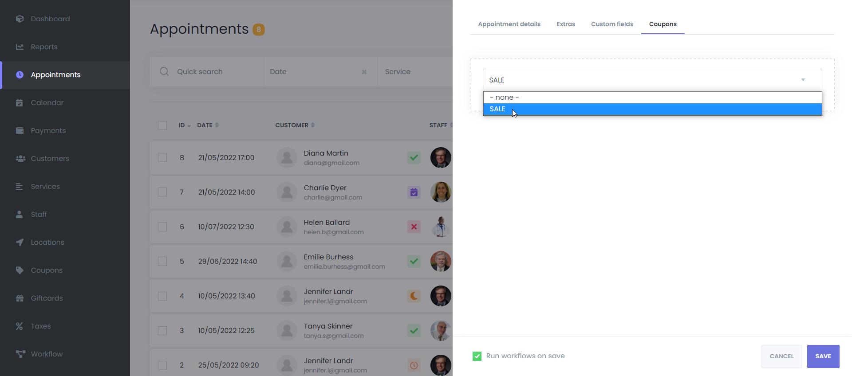Image resolution: width=852 pixels, height=376 pixels.
Task: Sort appointments by DATE column
Action: point(208,125)
